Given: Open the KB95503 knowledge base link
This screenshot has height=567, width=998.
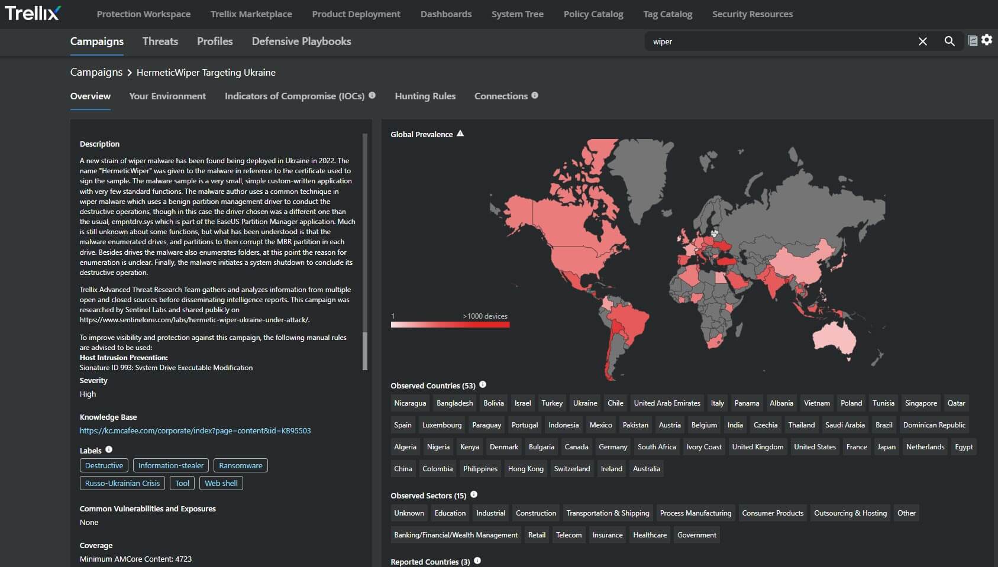Looking at the screenshot, I should [x=195, y=430].
